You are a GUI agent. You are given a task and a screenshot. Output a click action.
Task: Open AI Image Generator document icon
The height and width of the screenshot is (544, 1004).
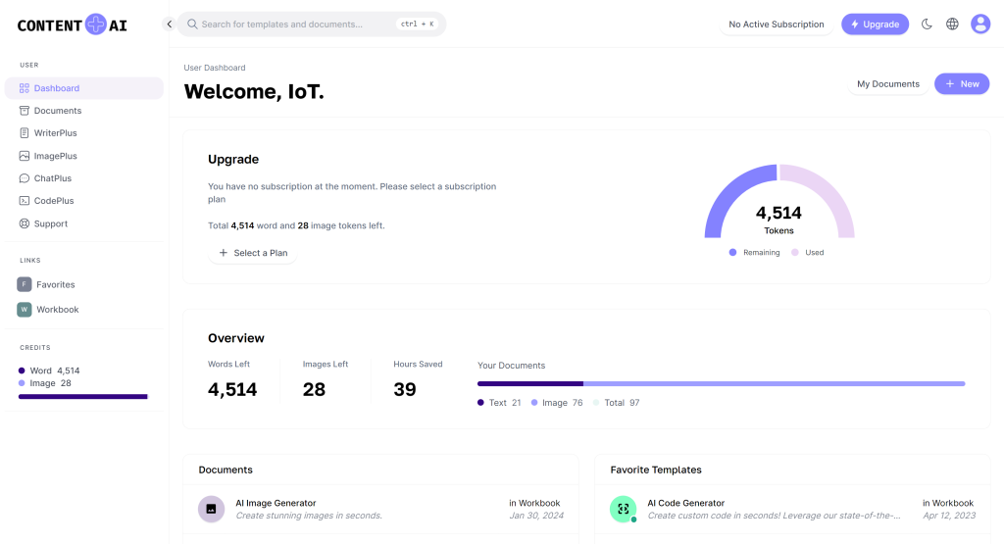[x=211, y=509]
